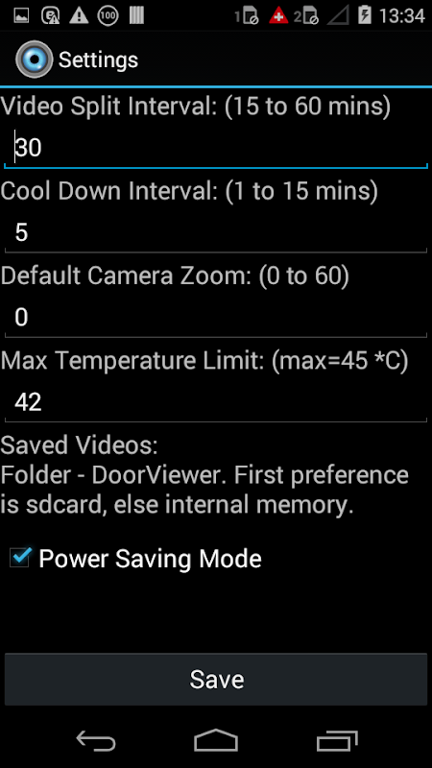This screenshot has width=432, height=768.
Task: Go back using Android back button
Action: click(x=96, y=740)
